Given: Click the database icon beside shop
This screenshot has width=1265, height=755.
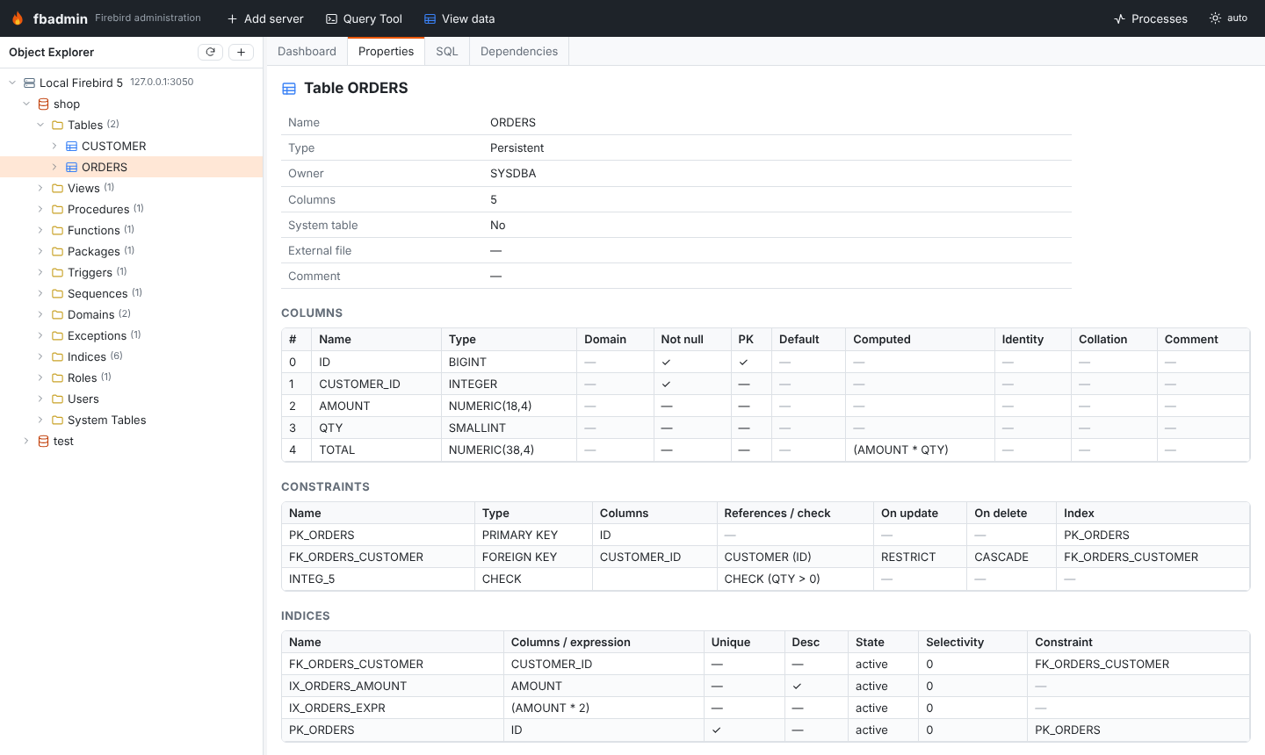Looking at the screenshot, I should [x=43, y=104].
